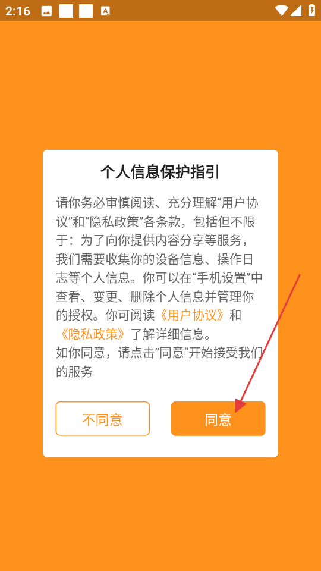Tap the 了解详细信息 text after privacy link
This screenshot has width=321, height=571.
click(x=171, y=334)
